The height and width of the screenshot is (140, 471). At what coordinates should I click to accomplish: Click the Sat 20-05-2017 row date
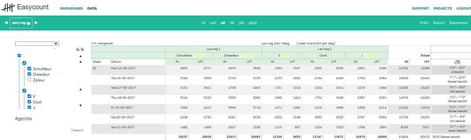point(123,117)
